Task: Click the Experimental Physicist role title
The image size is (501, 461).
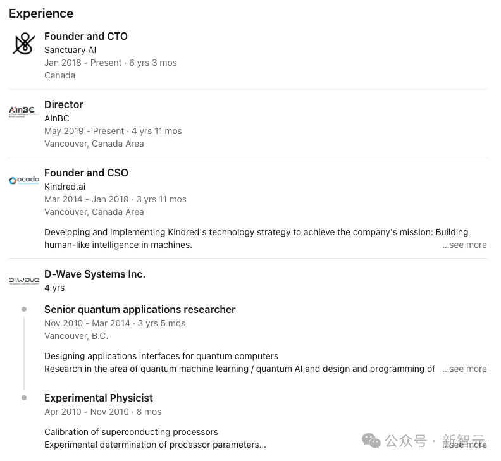Action: [99, 398]
